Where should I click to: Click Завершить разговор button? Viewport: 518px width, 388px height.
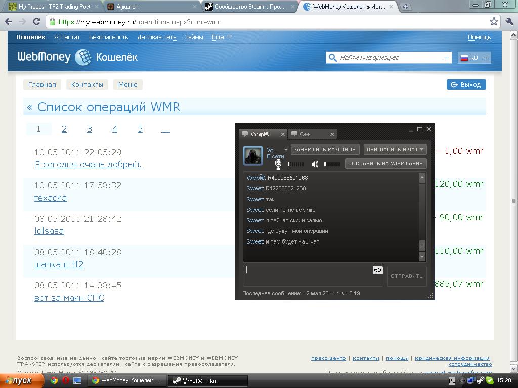tap(324, 149)
